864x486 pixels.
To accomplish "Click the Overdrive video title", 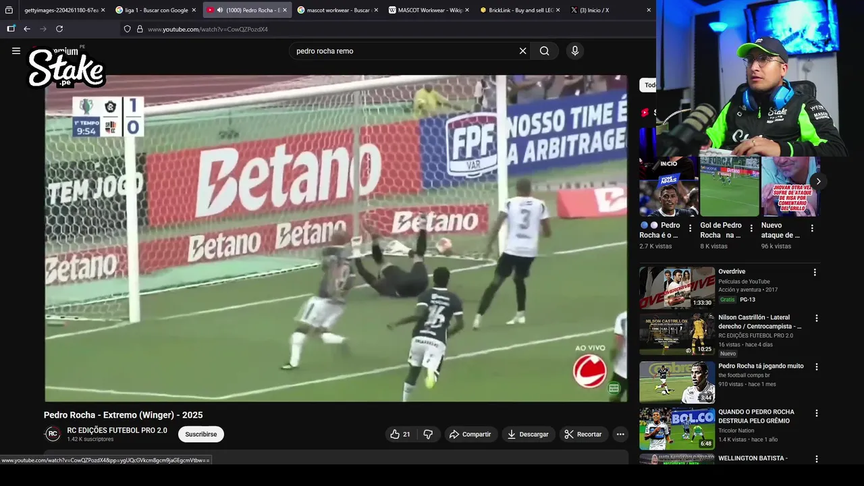I will pyautogui.click(x=732, y=271).
